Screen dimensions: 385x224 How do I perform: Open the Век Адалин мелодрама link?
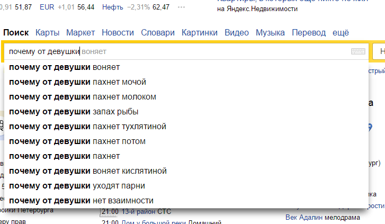click(323, 217)
